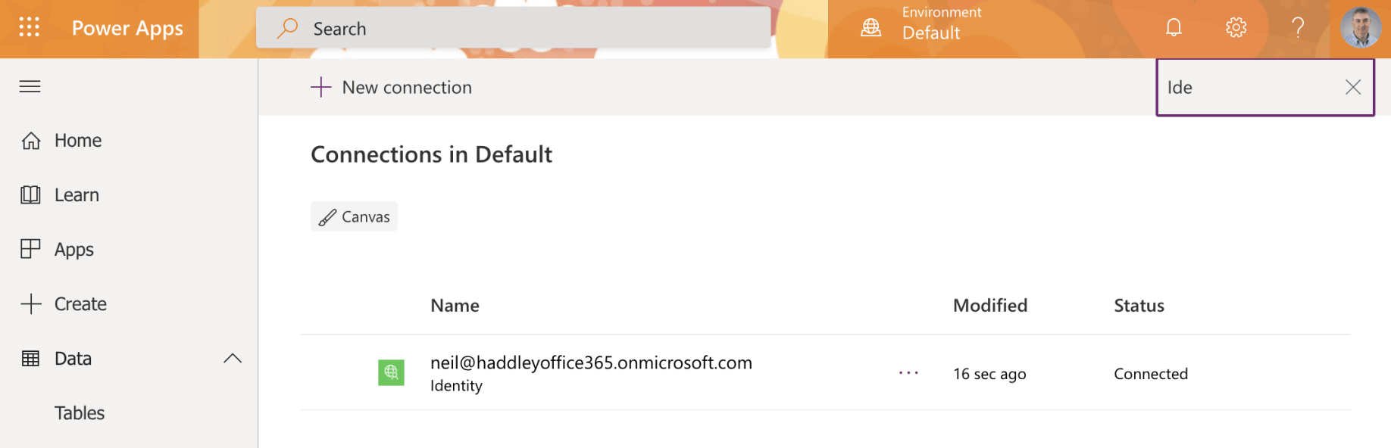
Task: Click the New connection button
Action: [x=392, y=88]
